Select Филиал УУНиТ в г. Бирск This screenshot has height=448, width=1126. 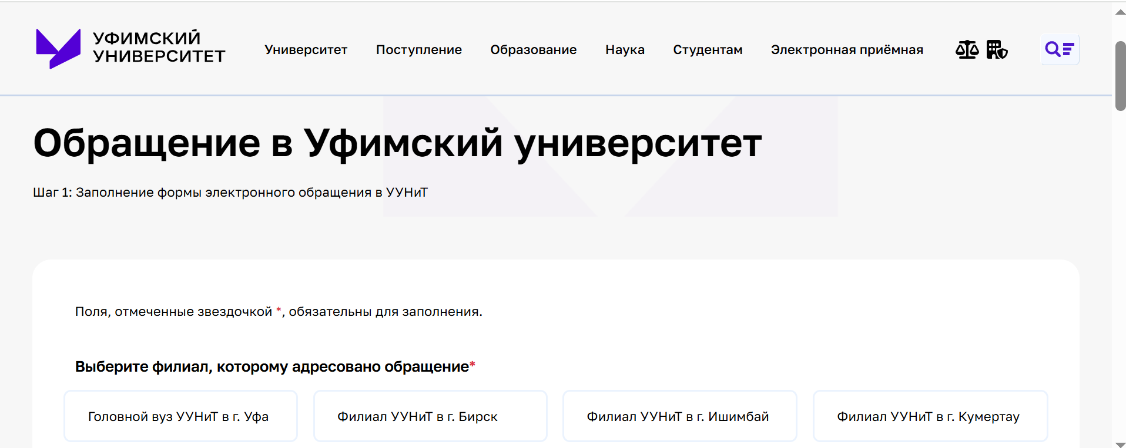(x=430, y=416)
